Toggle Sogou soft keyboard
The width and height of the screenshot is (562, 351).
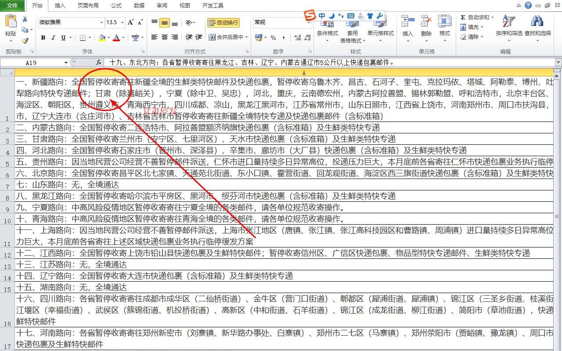pos(351,16)
